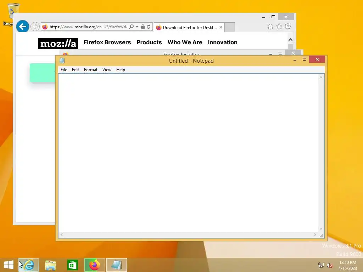Click the Notepad vertical scrollbar down arrow

pyautogui.click(x=321, y=229)
